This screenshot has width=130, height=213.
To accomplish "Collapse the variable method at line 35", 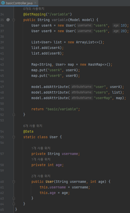I will [x=14, y=20].
